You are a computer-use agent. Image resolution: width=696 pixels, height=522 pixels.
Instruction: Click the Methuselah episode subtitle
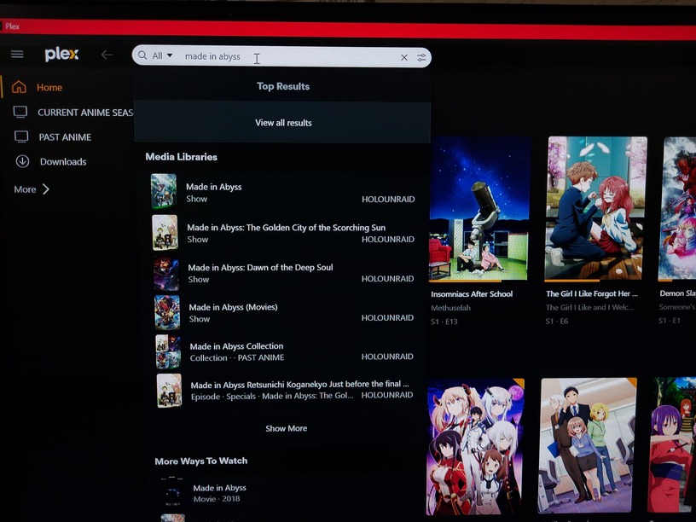(x=450, y=308)
